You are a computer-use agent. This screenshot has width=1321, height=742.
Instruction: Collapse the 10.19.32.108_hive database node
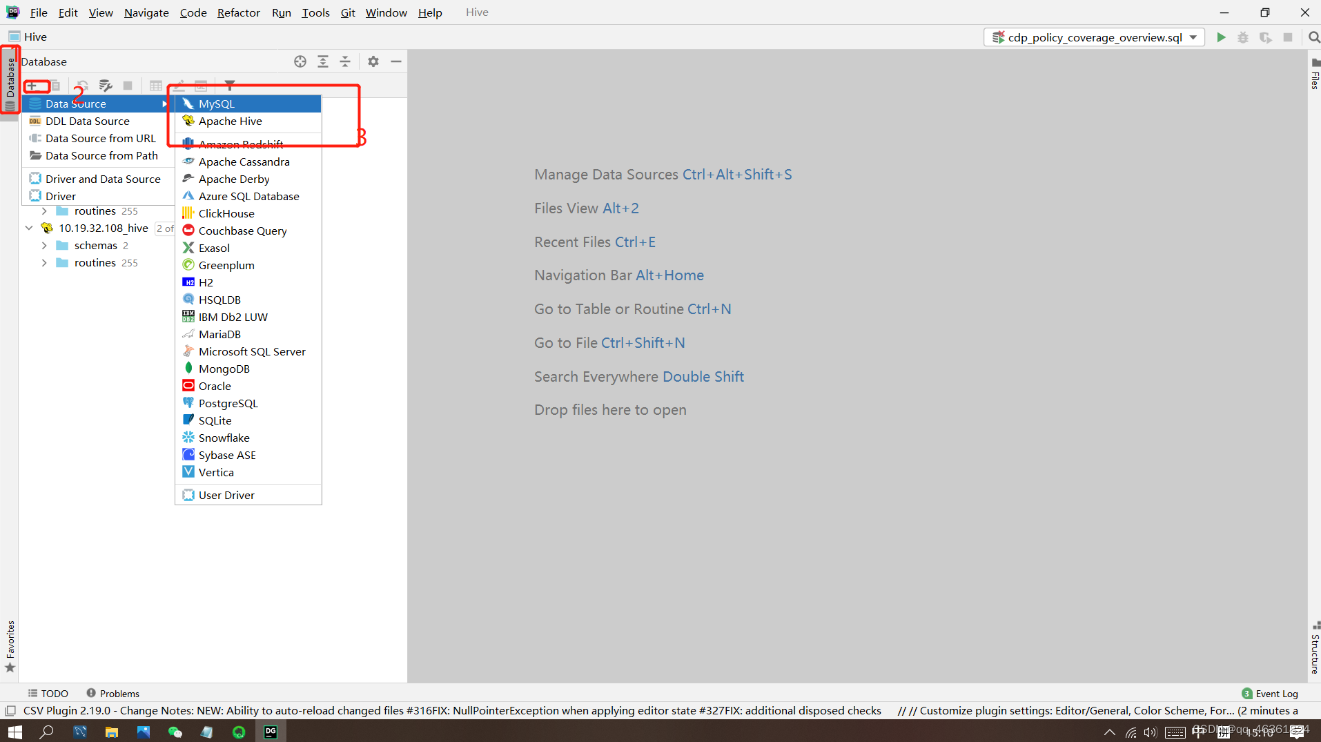point(28,228)
